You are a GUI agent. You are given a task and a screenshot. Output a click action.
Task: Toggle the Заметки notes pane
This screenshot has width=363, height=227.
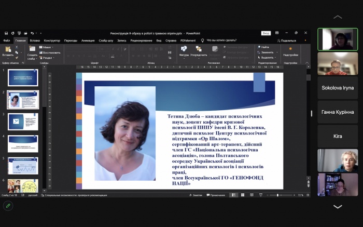click(x=196, y=195)
